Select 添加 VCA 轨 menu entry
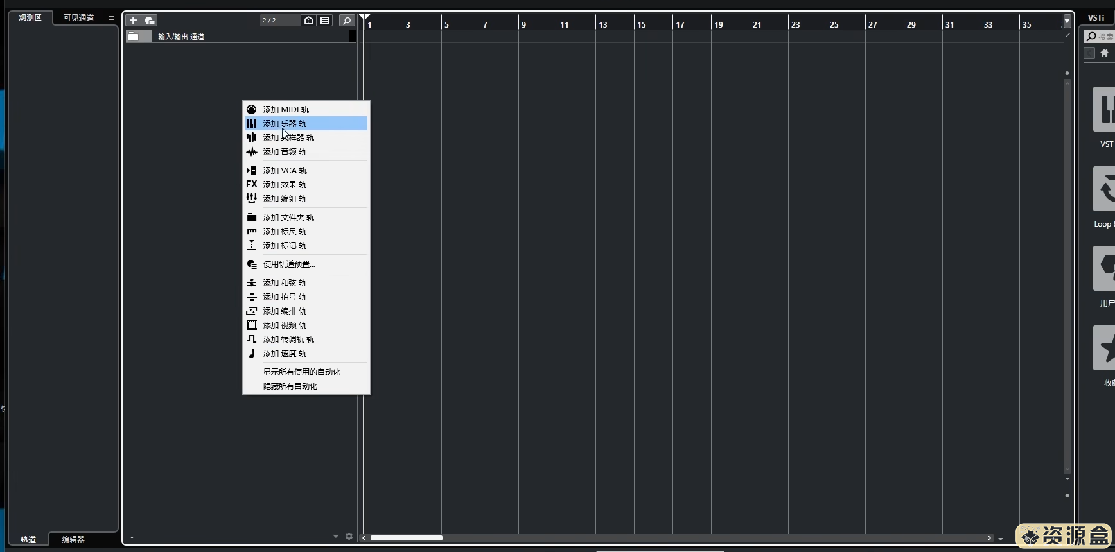 coord(306,171)
